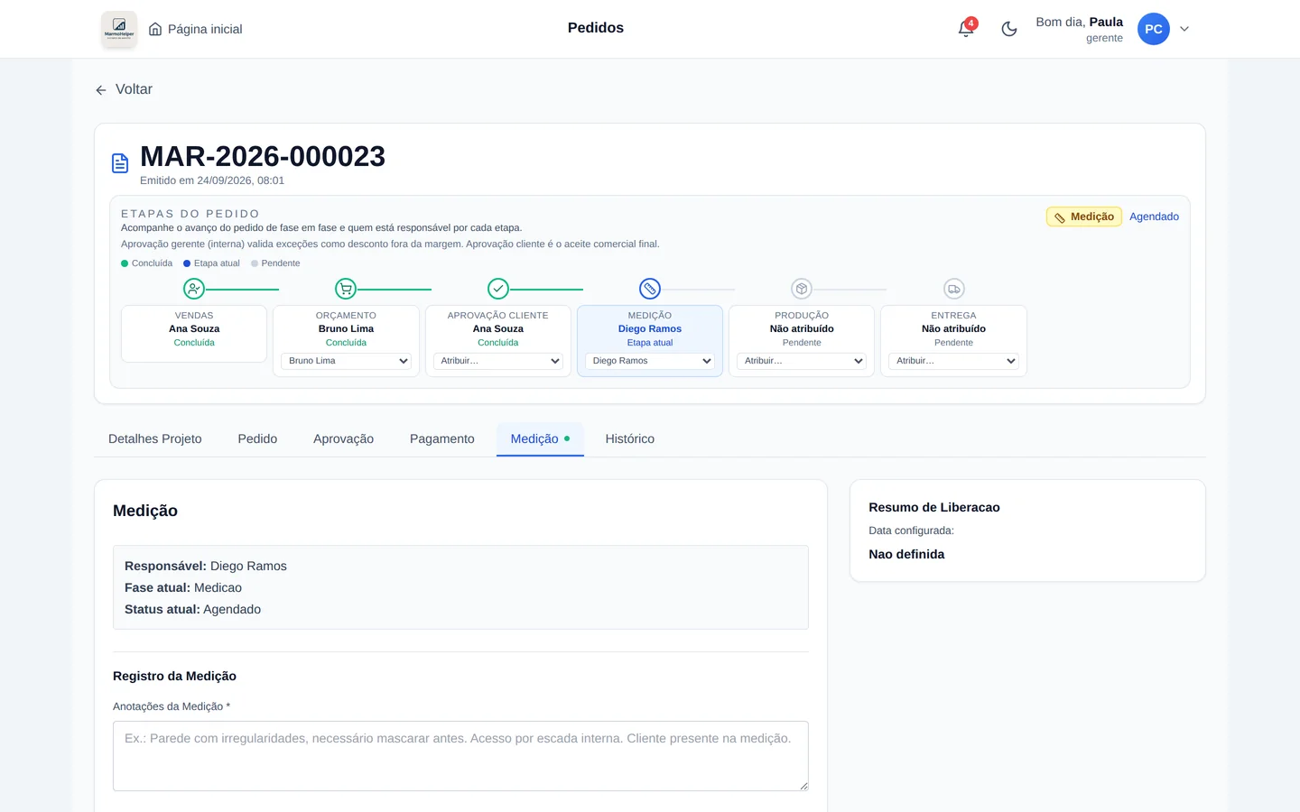This screenshot has height=812, width=1300.
Task: Click into Anotações da Medição text area
Action: point(460,756)
